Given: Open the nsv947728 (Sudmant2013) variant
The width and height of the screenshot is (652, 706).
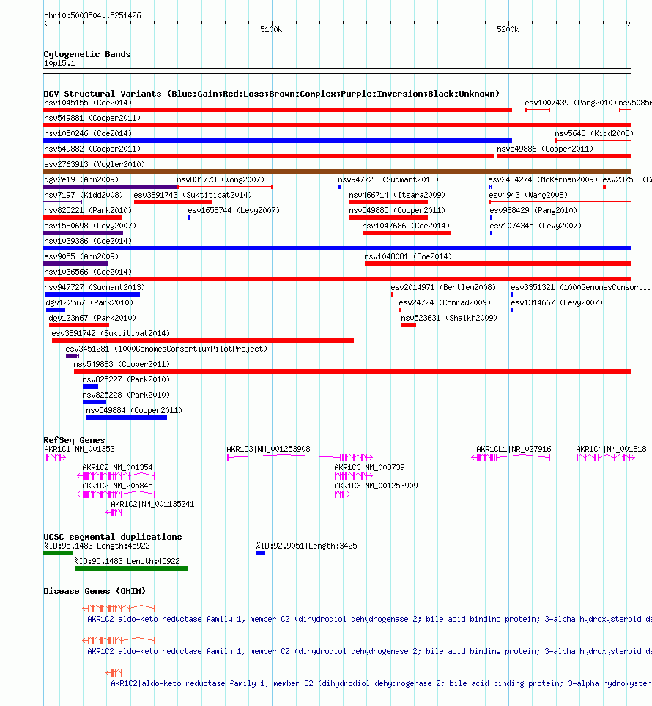Looking at the screenshot, I should (388, 179).
